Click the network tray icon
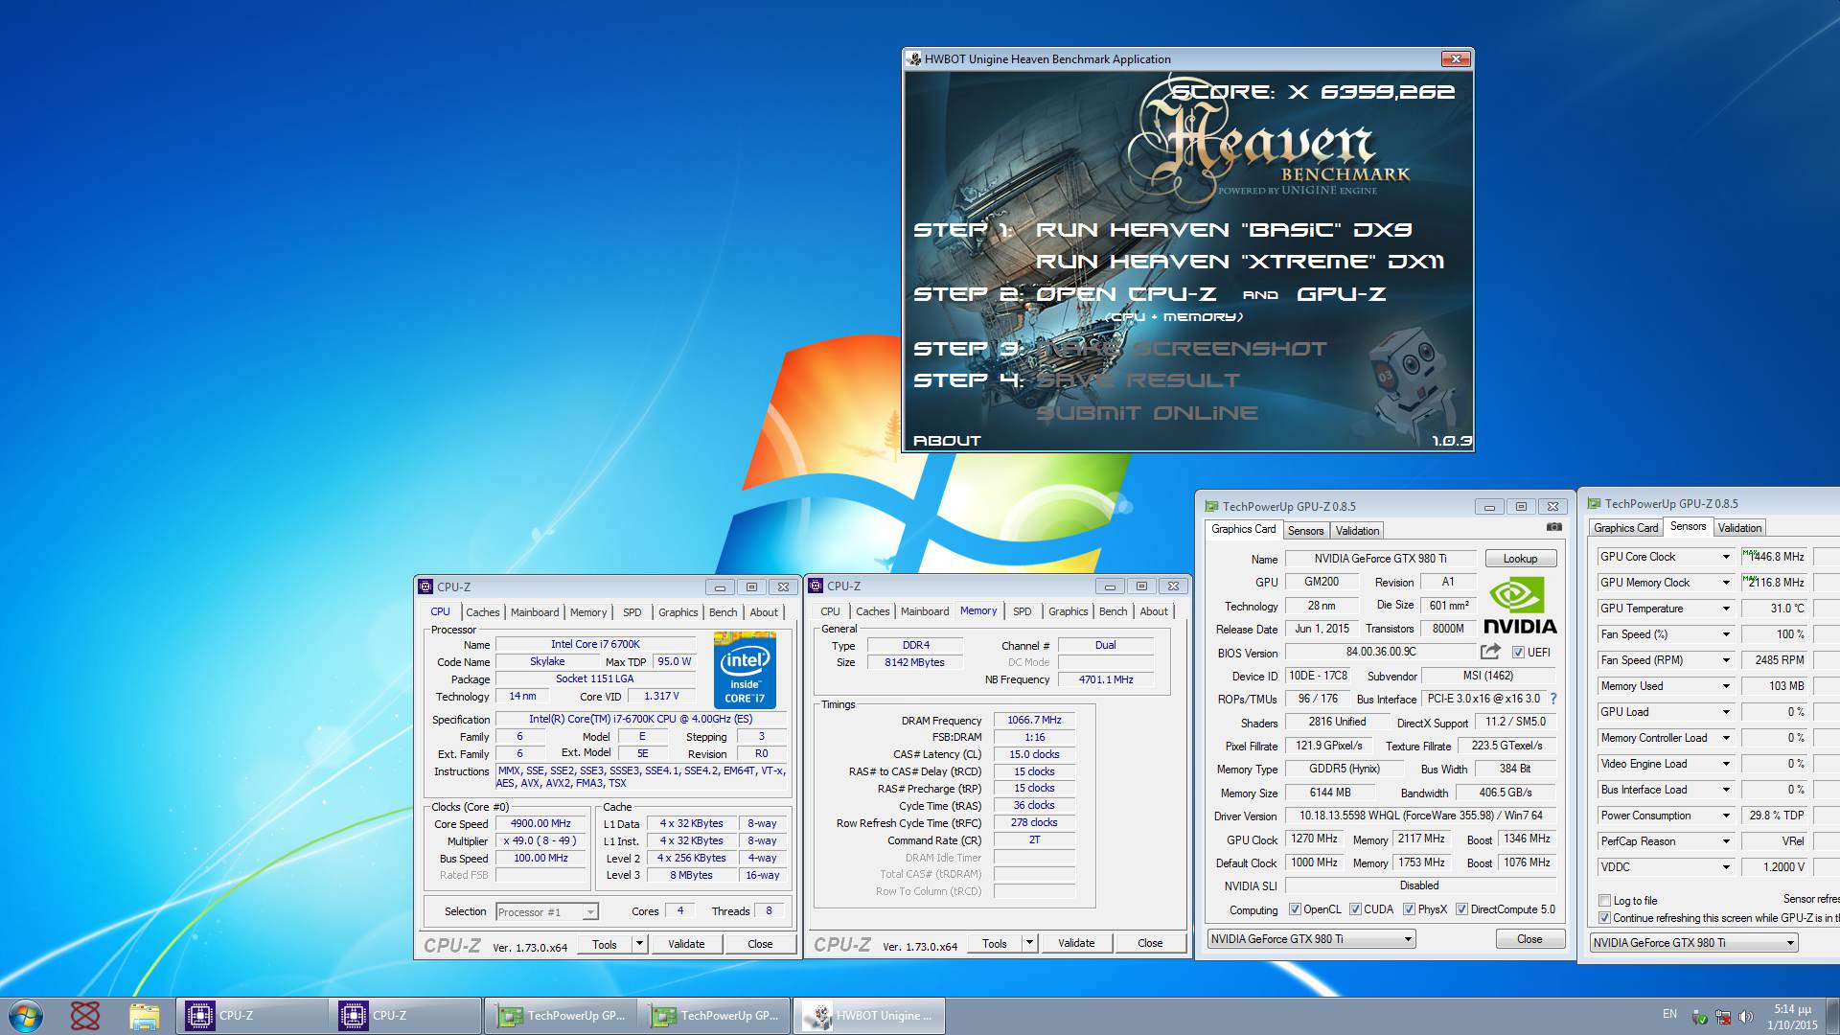This screenshot has height=1035, width=1840. [1723, 1017]
